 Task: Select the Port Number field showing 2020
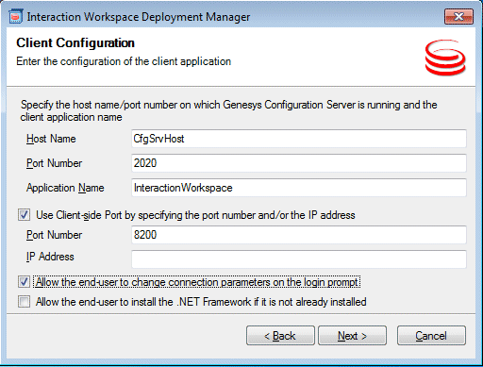point(299,163)
